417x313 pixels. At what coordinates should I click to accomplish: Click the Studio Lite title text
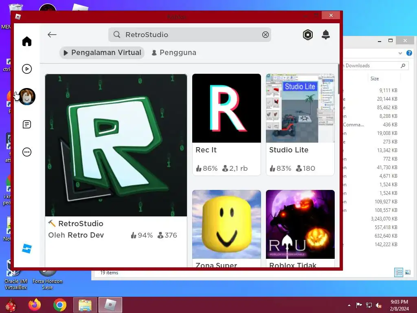point(289,150)
